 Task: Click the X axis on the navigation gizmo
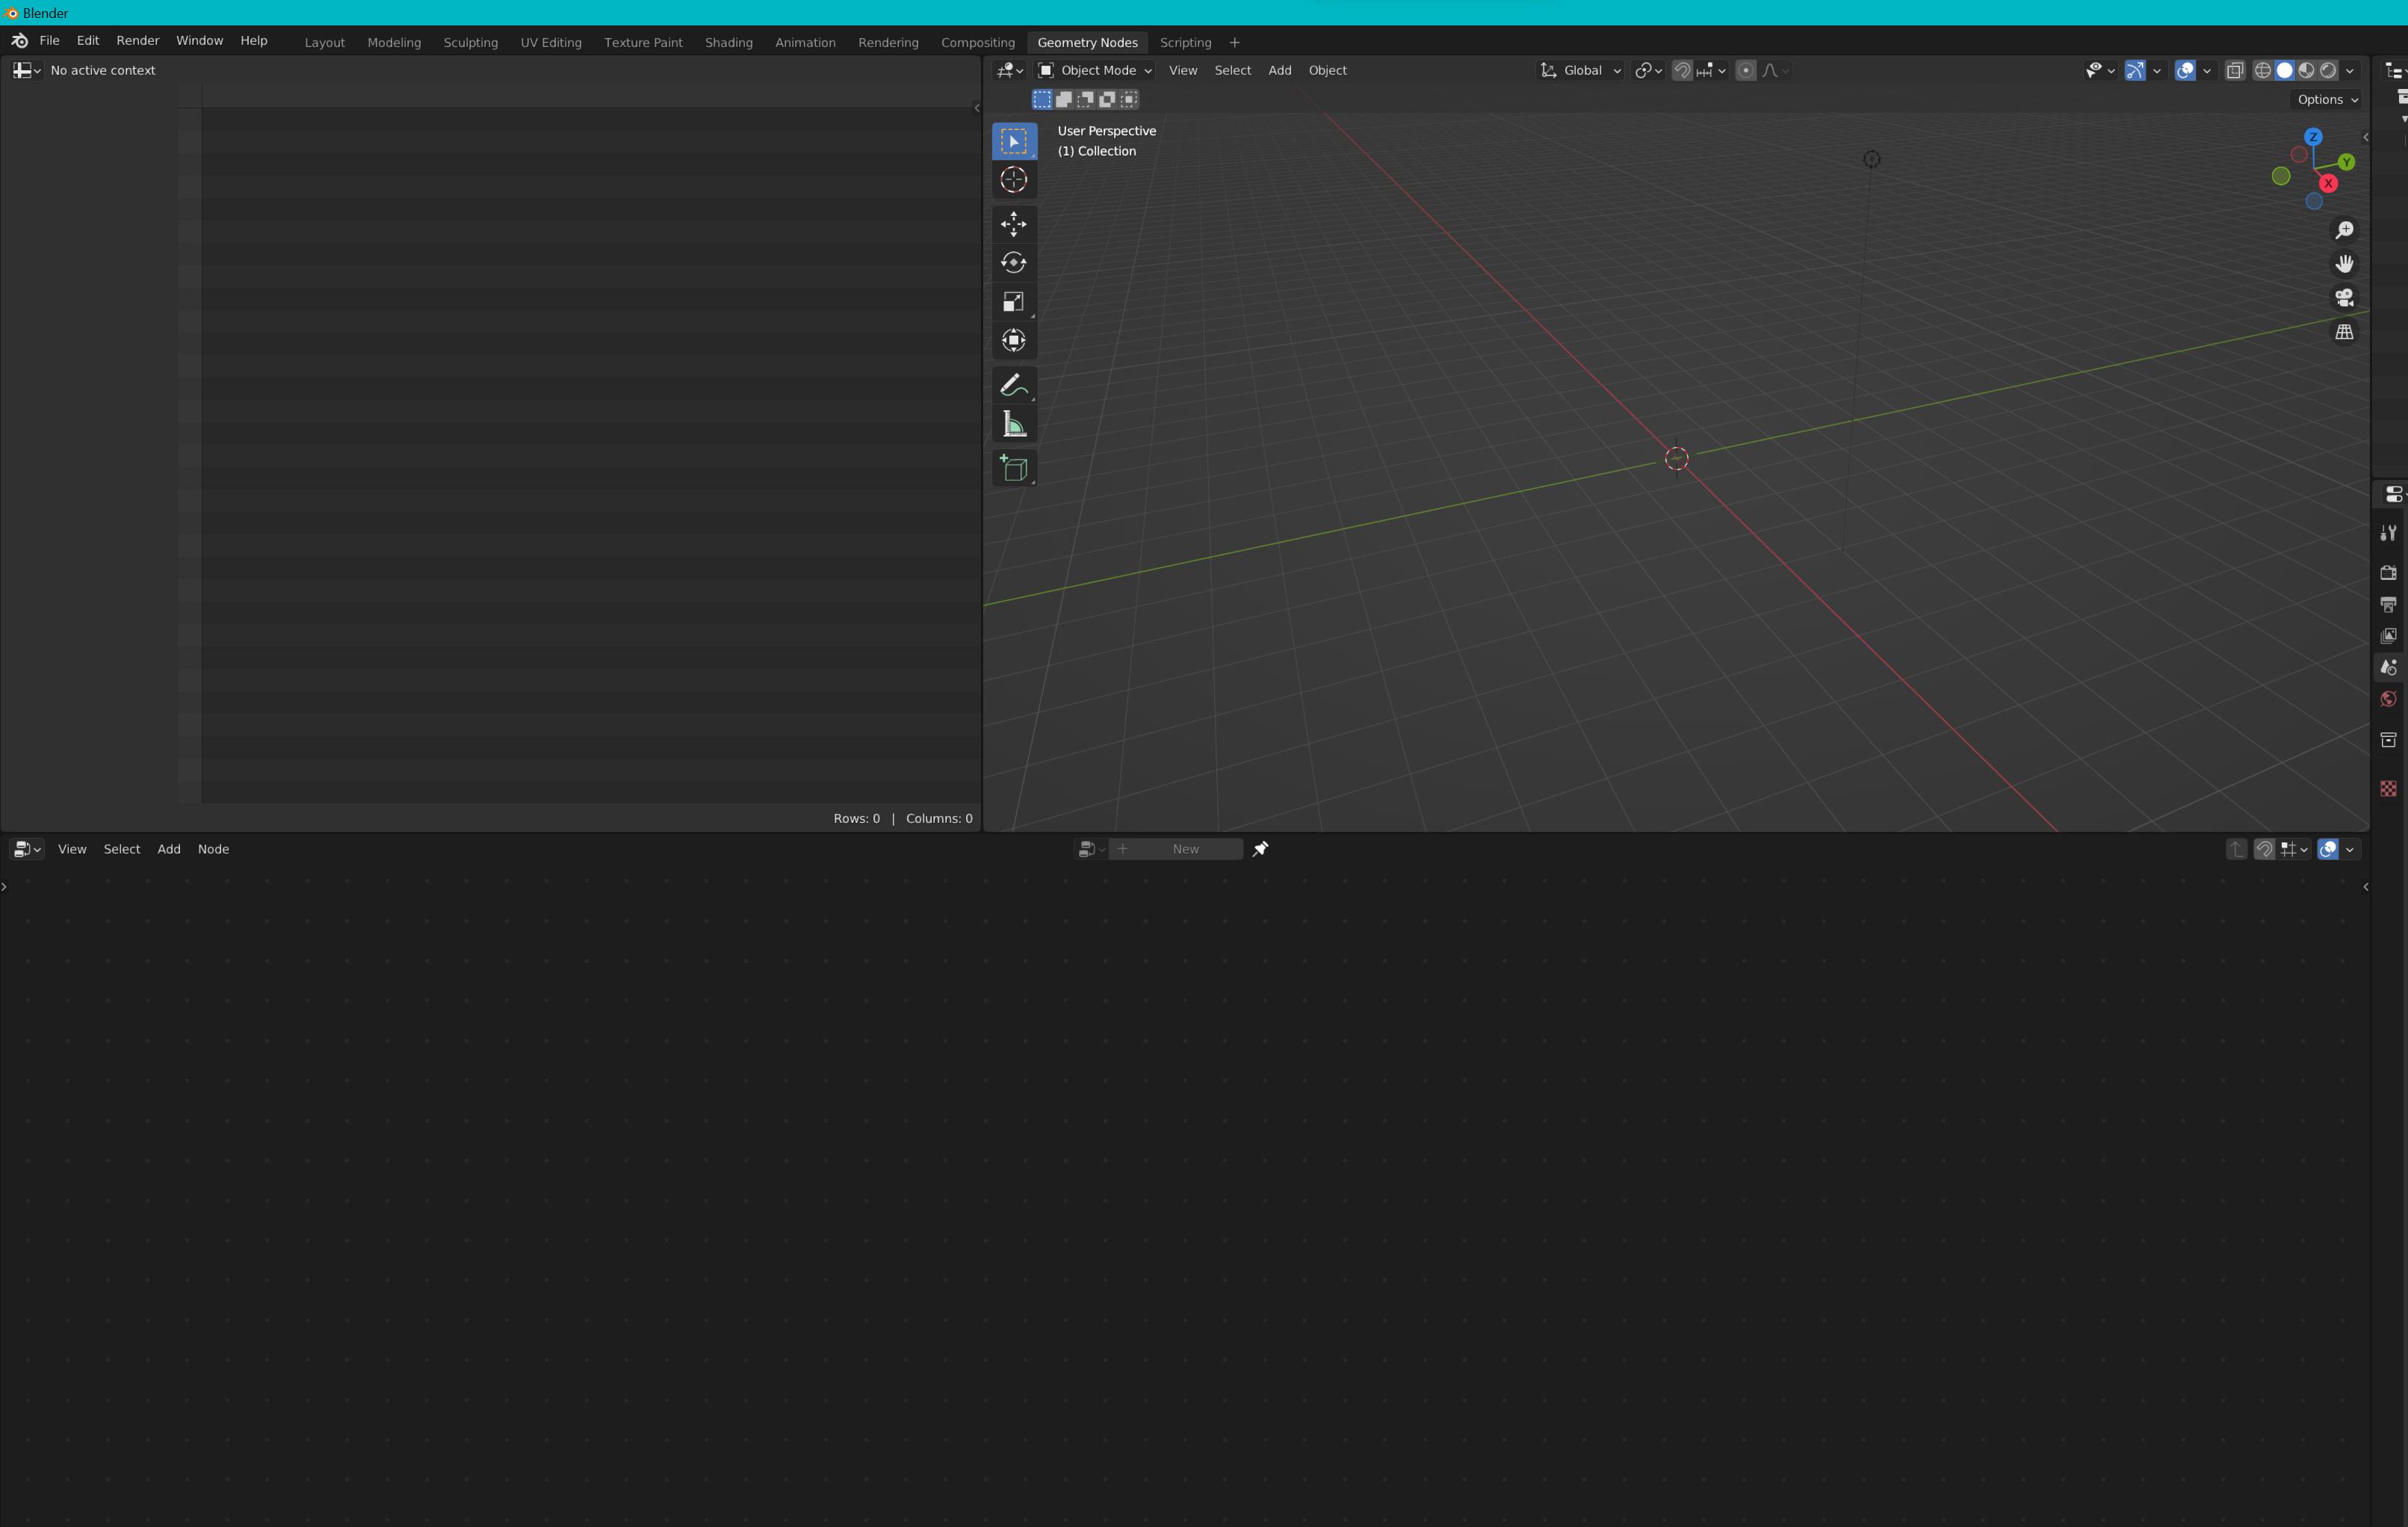click(2328, 183)
